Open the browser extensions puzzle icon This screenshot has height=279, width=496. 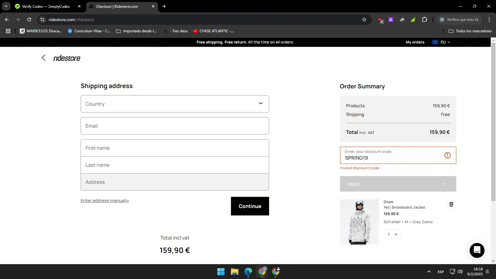pyautogui.click(x=425, y=20)
